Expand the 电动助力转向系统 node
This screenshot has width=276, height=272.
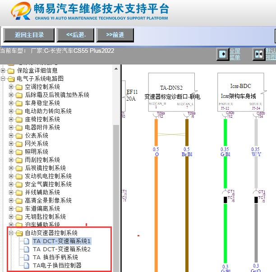click(x=11, y=111)
